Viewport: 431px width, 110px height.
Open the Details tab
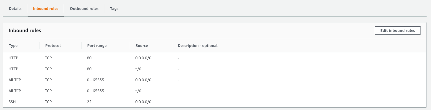coord(15,9)
